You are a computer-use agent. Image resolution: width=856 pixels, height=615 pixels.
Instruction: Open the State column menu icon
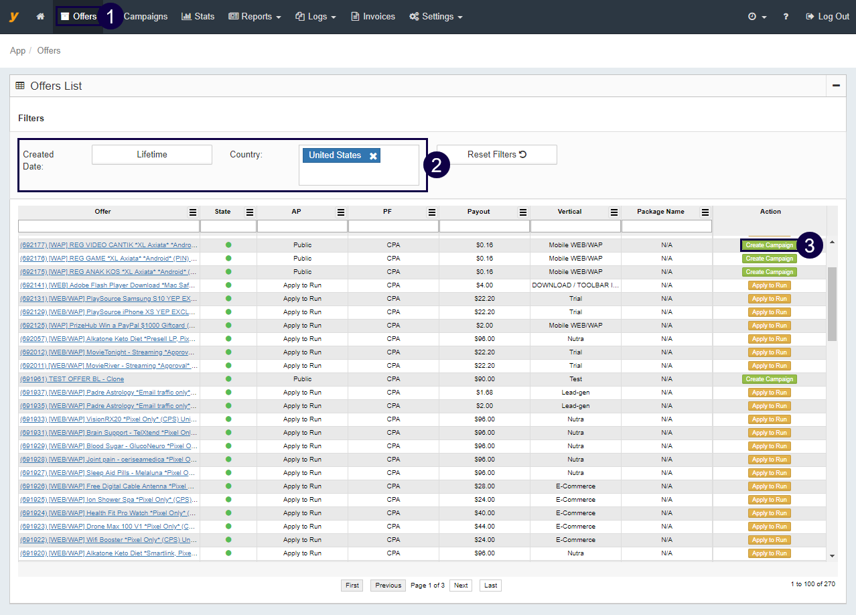(x=250, y=212)
